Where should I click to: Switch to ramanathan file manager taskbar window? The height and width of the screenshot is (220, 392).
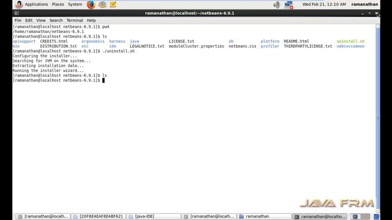(x=265, y=216)
